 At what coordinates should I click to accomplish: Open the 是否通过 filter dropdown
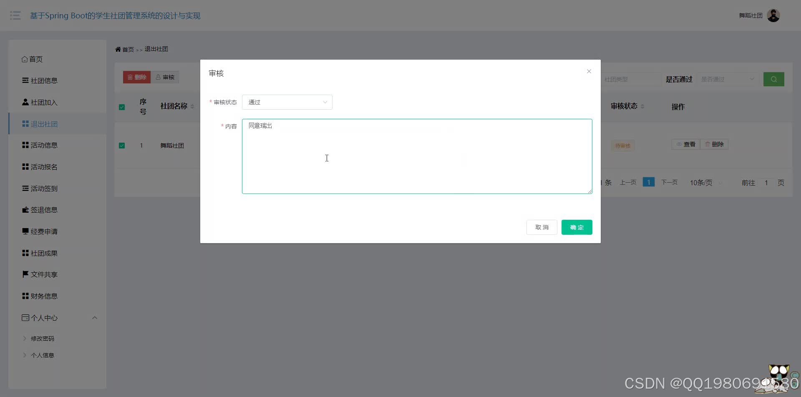tap(728, 79)
